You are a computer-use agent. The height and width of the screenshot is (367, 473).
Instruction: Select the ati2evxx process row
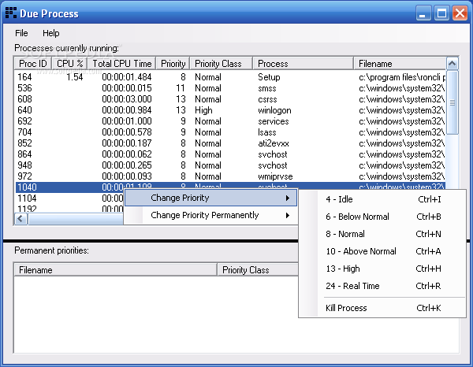click(x=230, y=143)
